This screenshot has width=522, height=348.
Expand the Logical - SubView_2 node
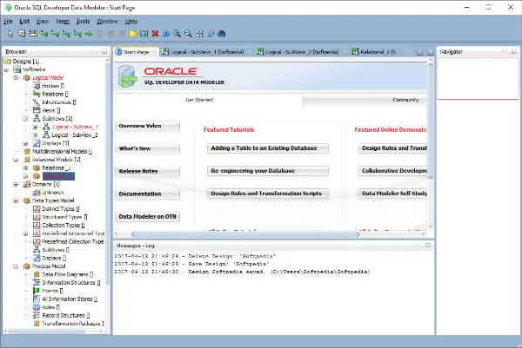(35, 135)
